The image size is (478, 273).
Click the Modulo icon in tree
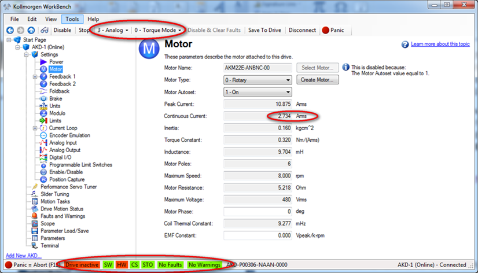coord(43,113)
